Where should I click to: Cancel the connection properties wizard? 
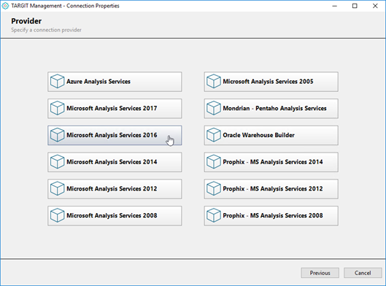coord(363,273)
